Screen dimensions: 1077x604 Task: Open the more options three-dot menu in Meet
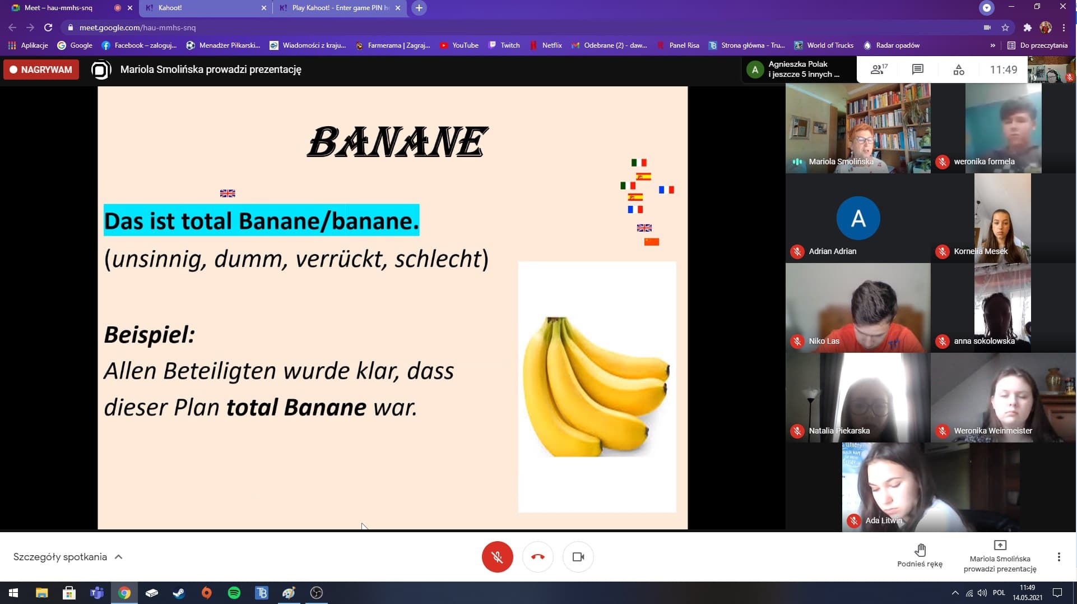pos(1059,557)
